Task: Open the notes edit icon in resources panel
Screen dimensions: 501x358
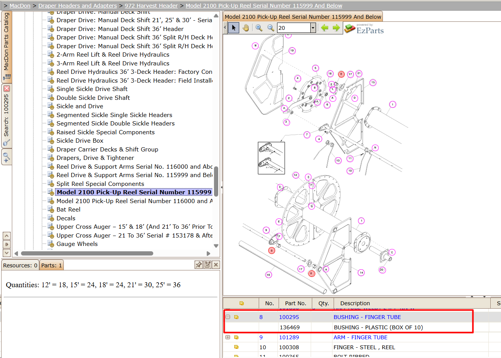Action: point(208,265)
